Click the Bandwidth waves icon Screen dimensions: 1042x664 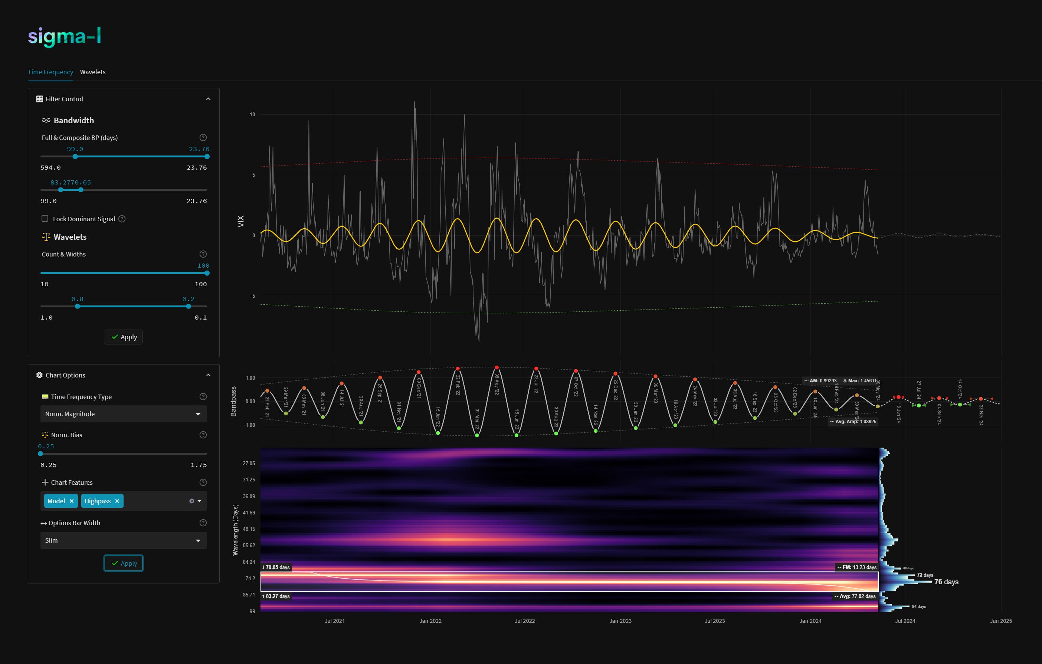[46, 120]
